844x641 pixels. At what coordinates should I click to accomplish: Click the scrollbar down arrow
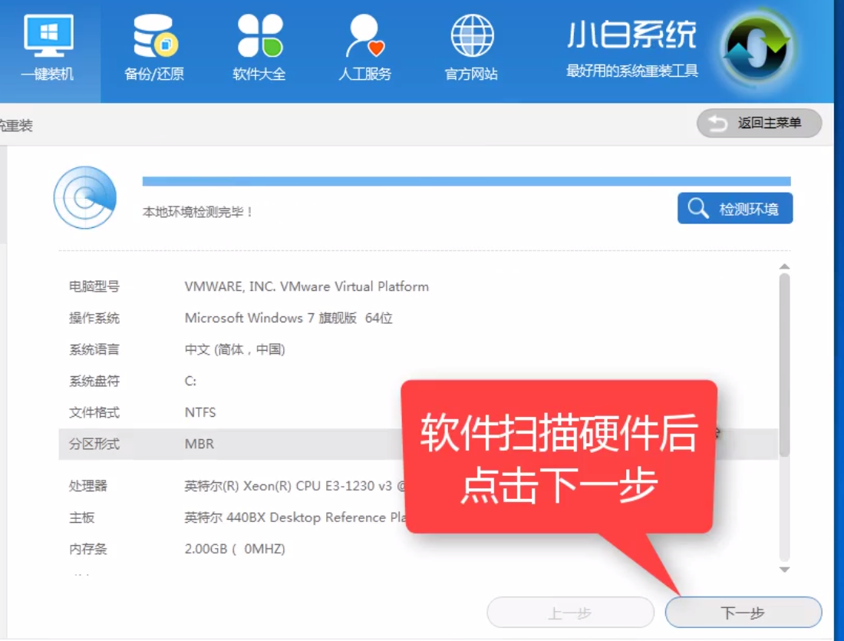784,570
